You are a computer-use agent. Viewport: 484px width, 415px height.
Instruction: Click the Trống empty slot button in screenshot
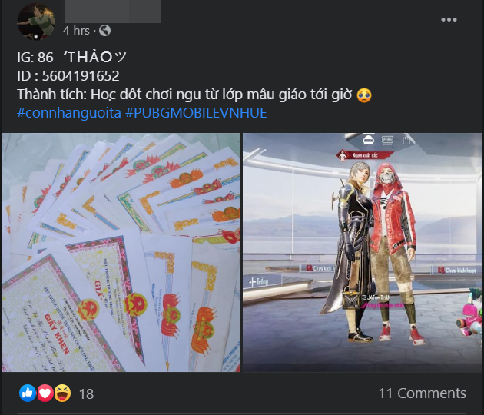[x=259, y=281]
